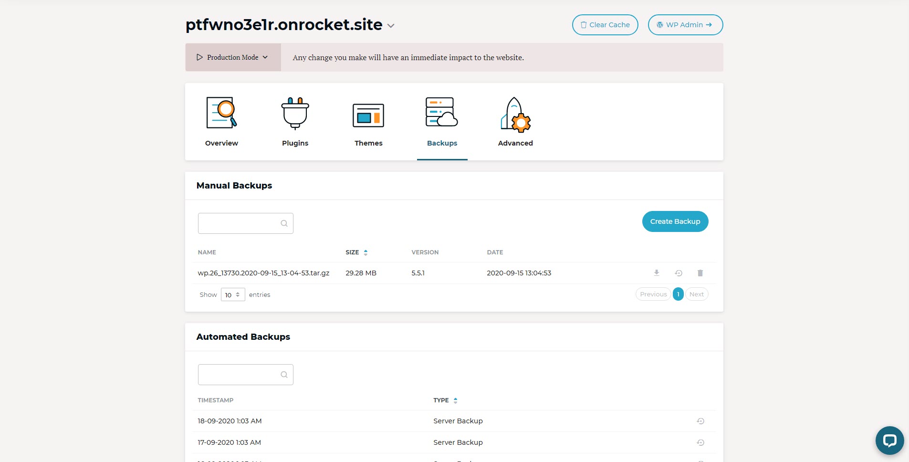Select page 1 in pagination
This screenshot has height=462, width=909.
(678, 294)
